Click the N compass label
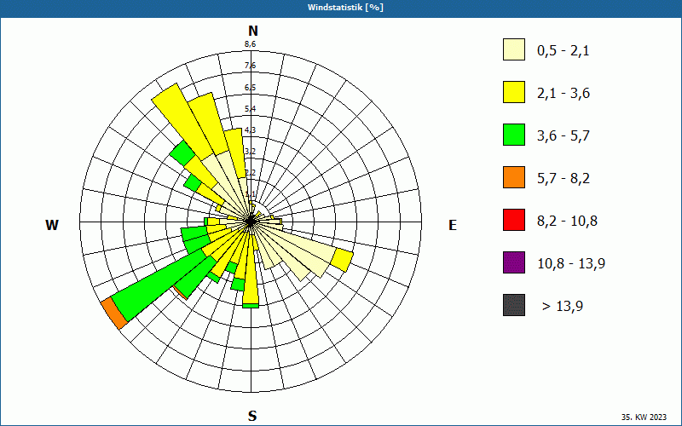The image size is (682, 426). pos(252,31)
